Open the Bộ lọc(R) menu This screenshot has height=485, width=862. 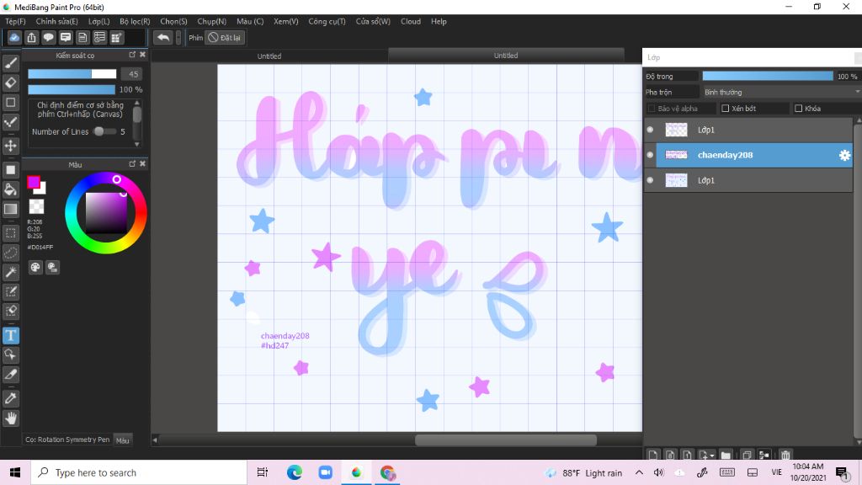[x=135, y=21]
